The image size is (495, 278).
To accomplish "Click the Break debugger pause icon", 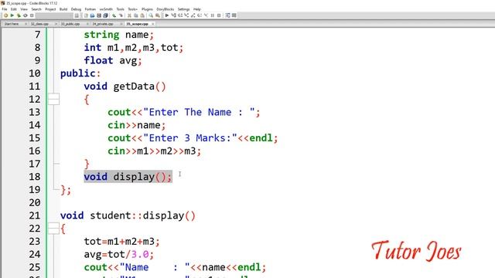I will click(x=213, y=15).
